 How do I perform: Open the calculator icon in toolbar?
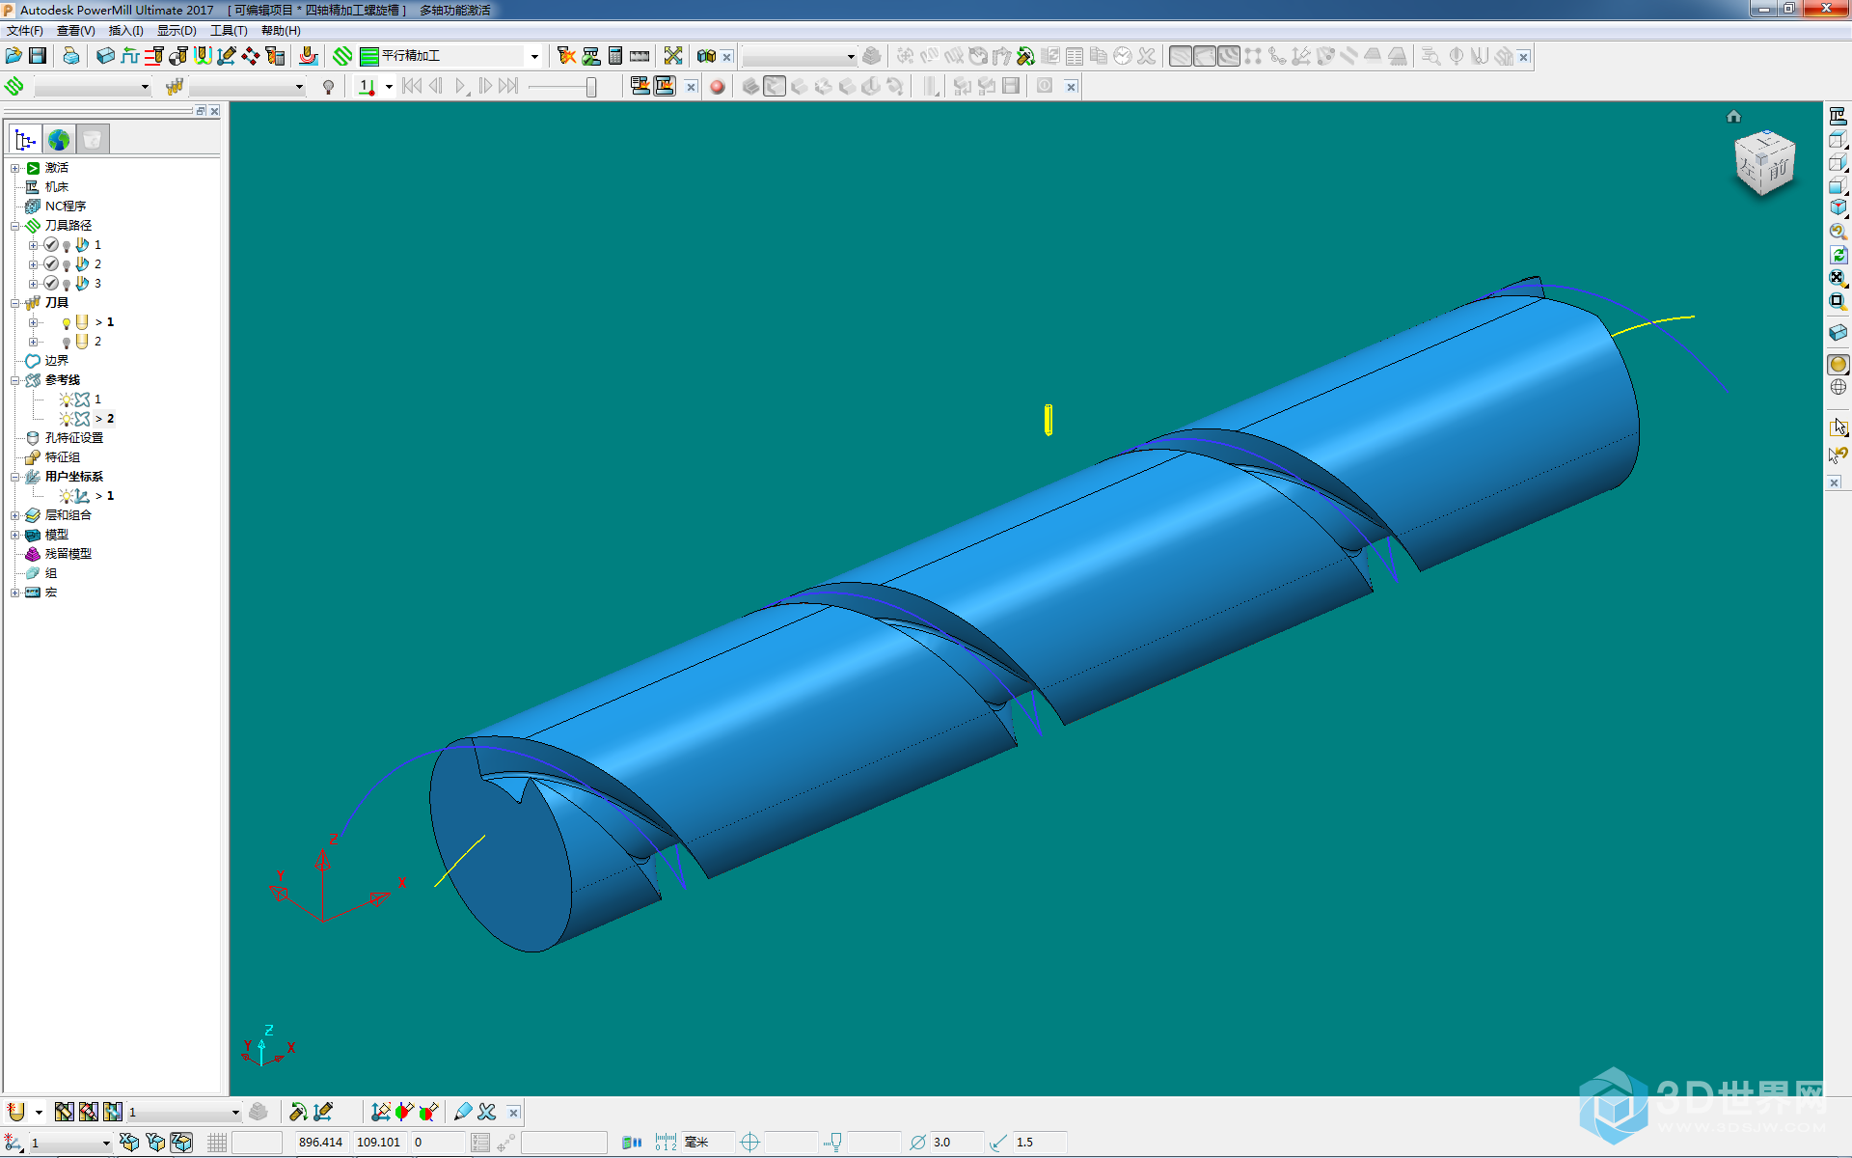tap(615, 56)
